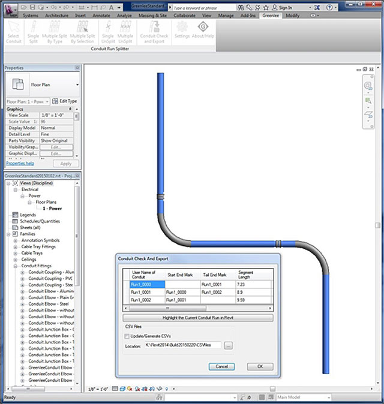384x404 pixels.
Task: Run the Multiple UnSplit tool
Action: pos(125,32)
